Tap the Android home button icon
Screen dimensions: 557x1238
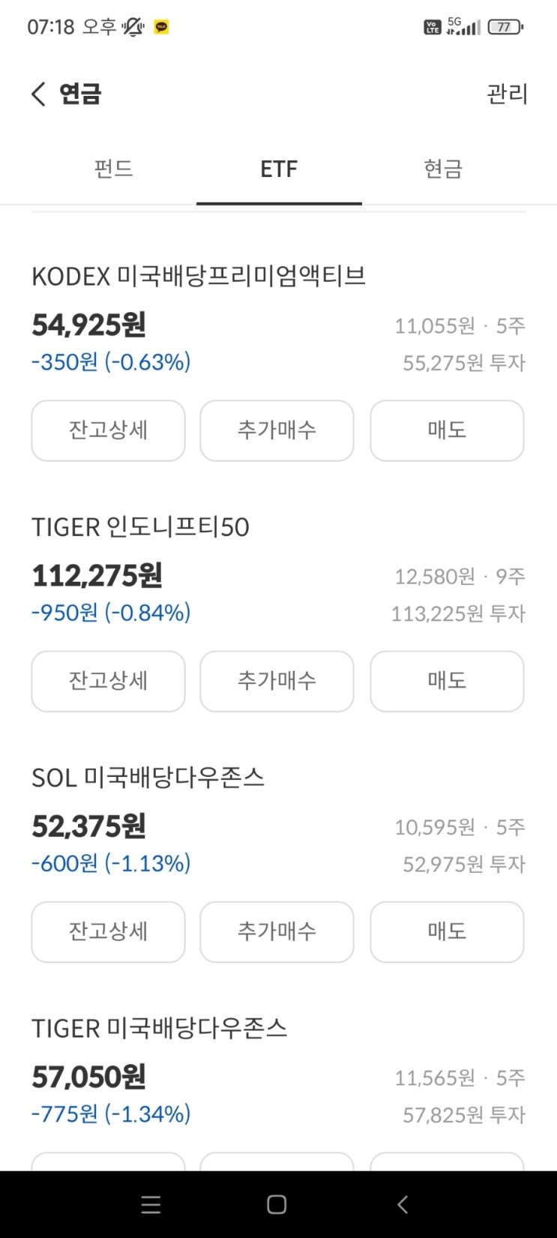click(x=277, y=1204)
